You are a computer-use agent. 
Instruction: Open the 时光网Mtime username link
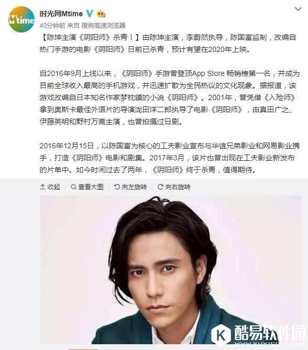[61, 14]
